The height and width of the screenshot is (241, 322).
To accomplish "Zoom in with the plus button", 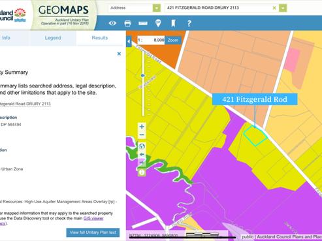I will (x=142, y=127).
